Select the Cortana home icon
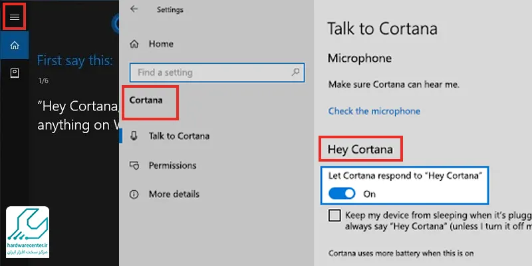 pos(15,45)
